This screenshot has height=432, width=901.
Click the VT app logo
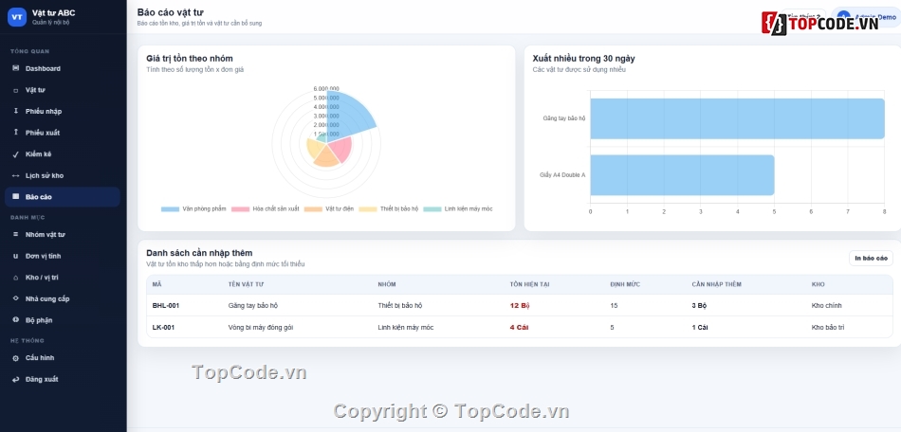[x=17, y=17]
